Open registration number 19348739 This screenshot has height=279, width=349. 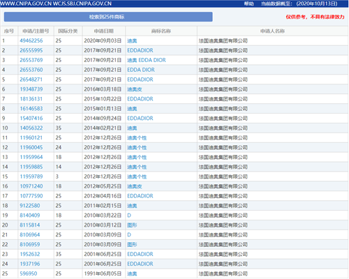click(x=31, y=89)
